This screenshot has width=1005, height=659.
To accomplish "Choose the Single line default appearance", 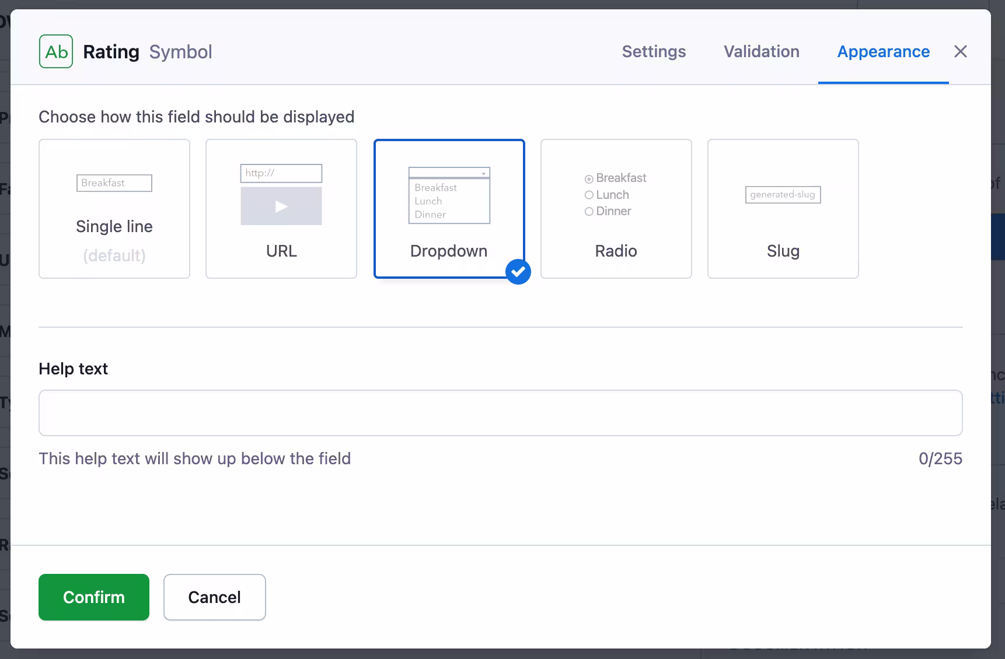I will (x=114, y=209).
